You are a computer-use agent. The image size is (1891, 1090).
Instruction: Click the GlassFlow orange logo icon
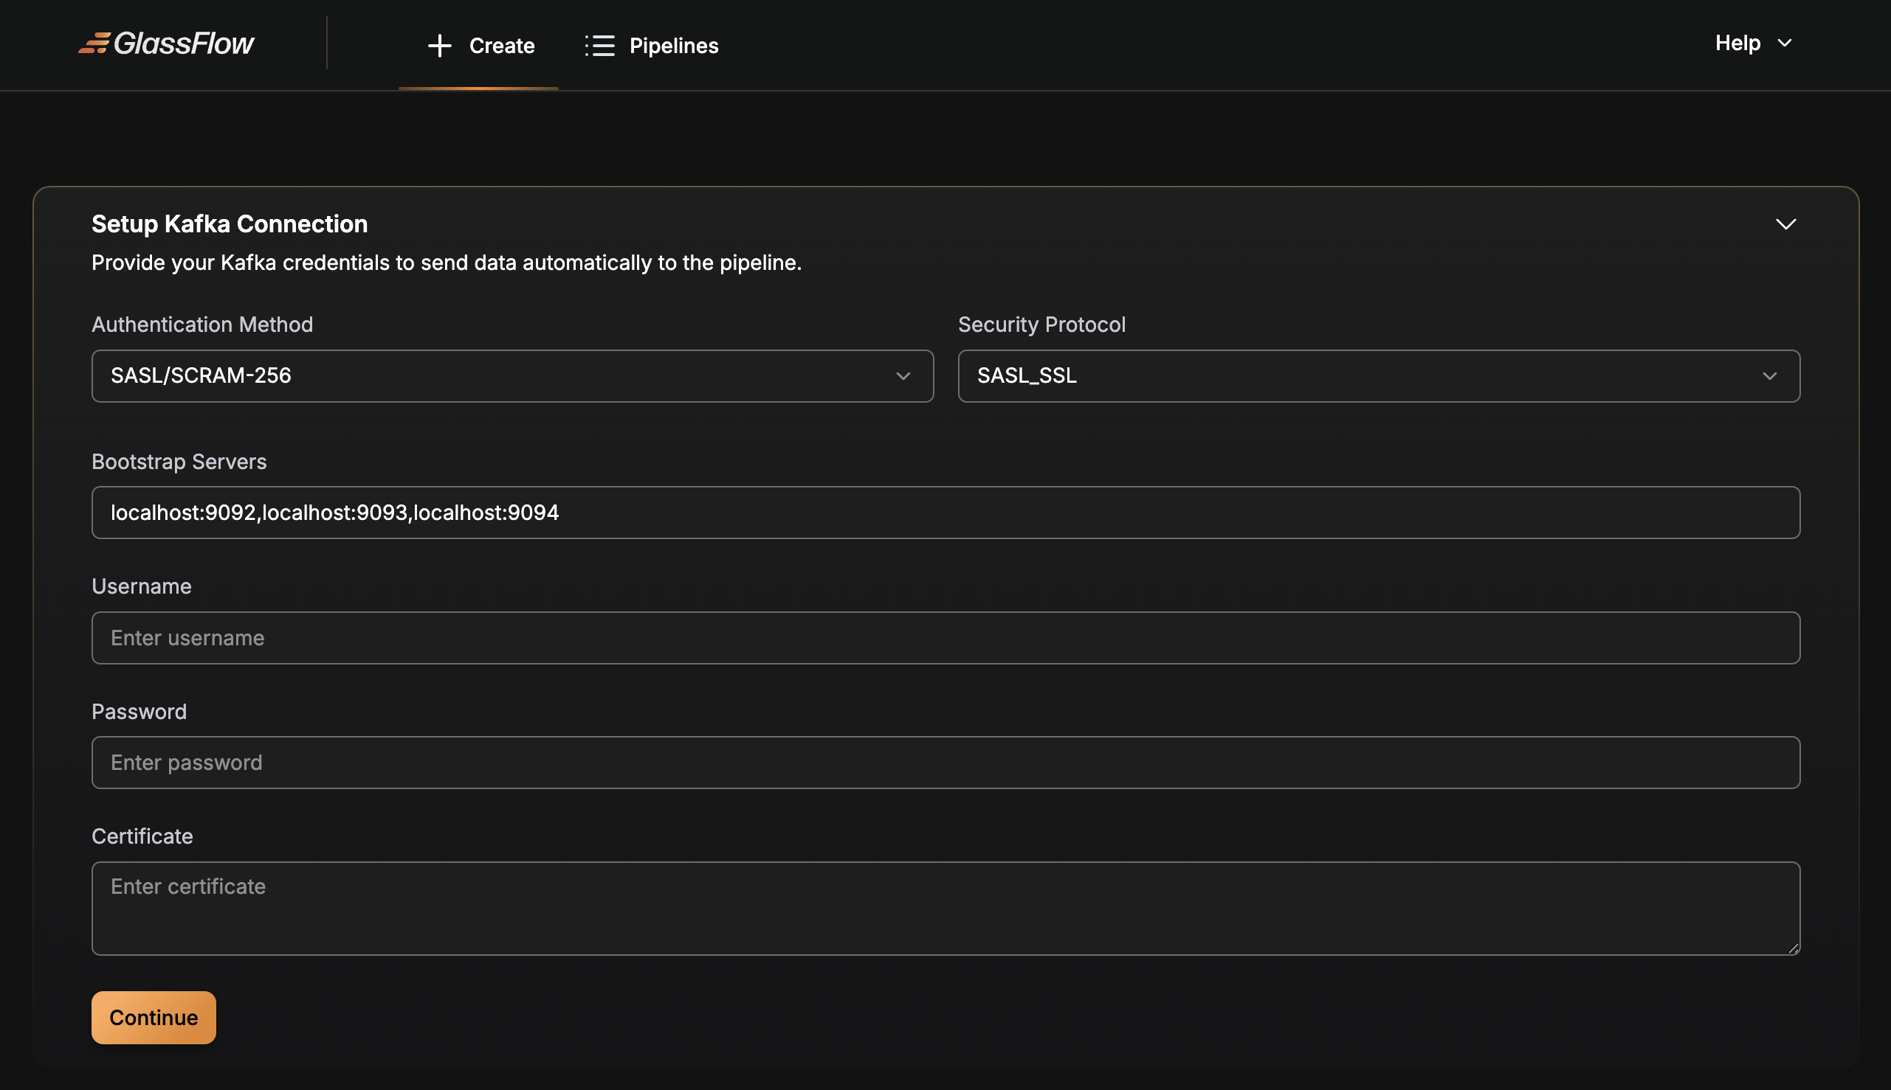[95, 44]
